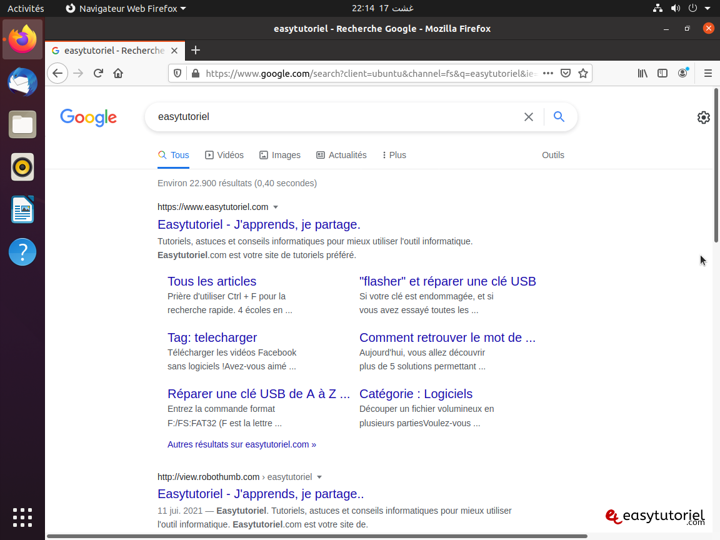The width and height of the screenshot is (720, 540).
Task: Clear the Google search box text
Action: [529, 117]
